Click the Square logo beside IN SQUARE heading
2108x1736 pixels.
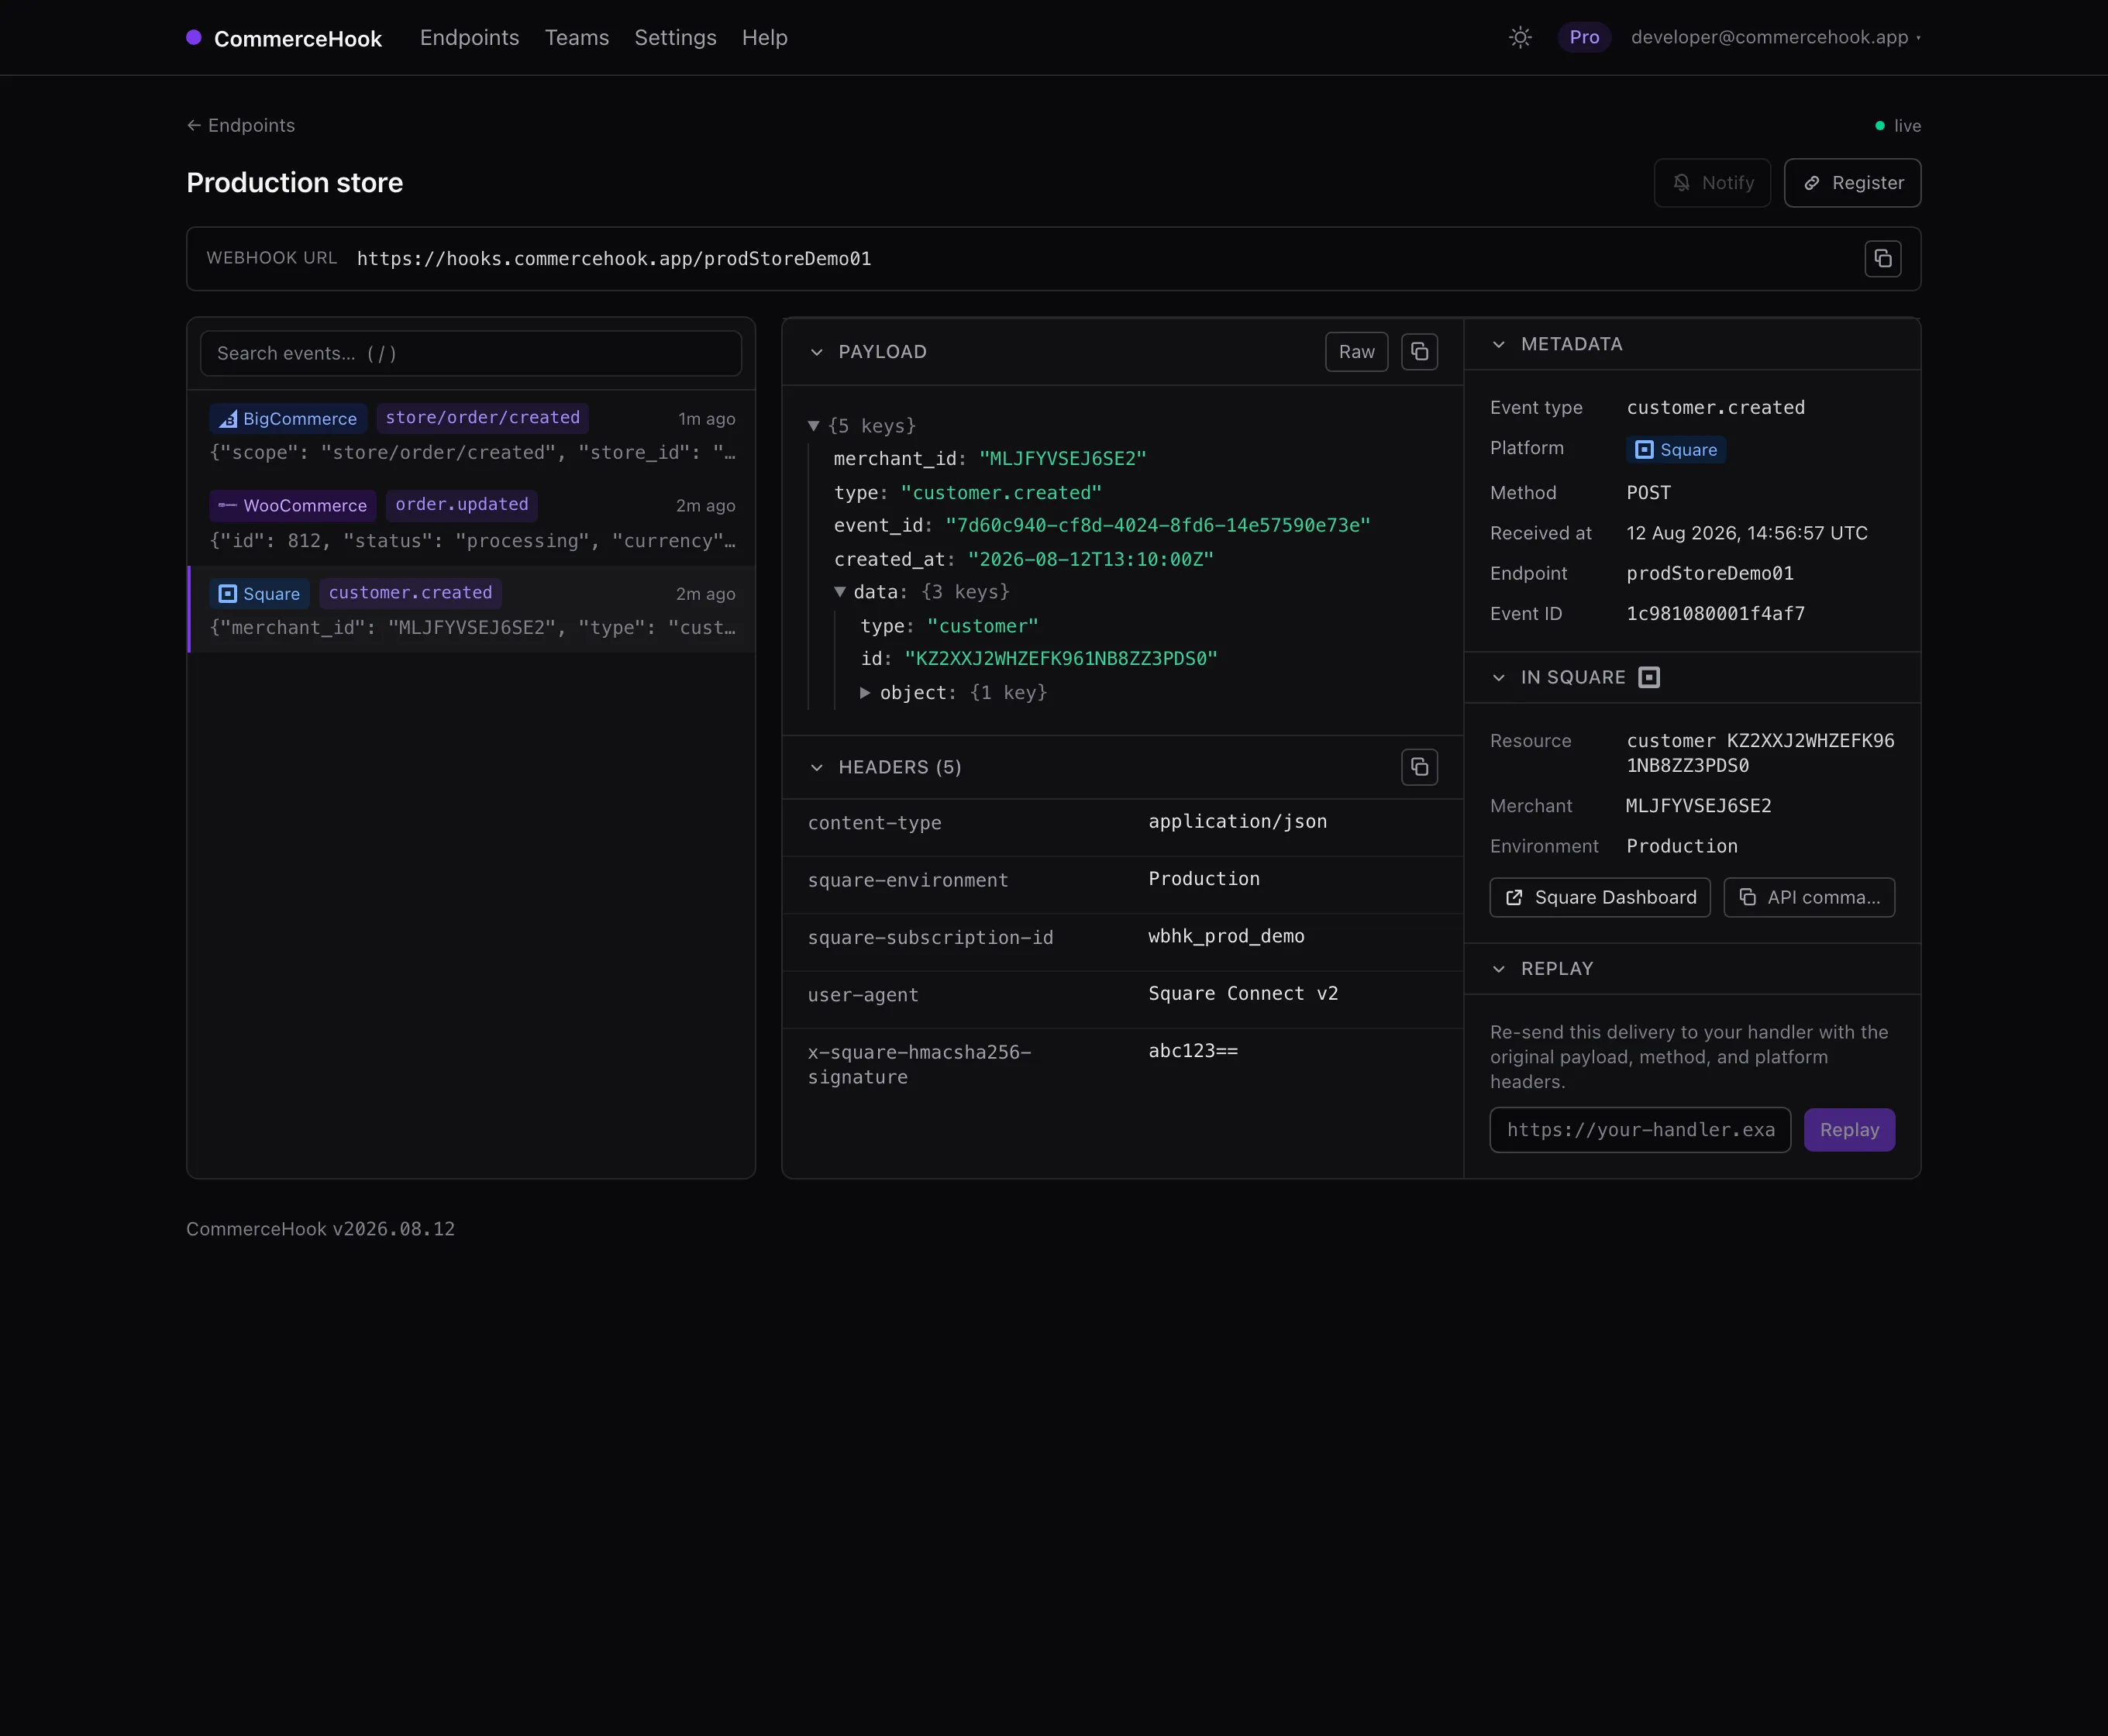coord(1649,678)
